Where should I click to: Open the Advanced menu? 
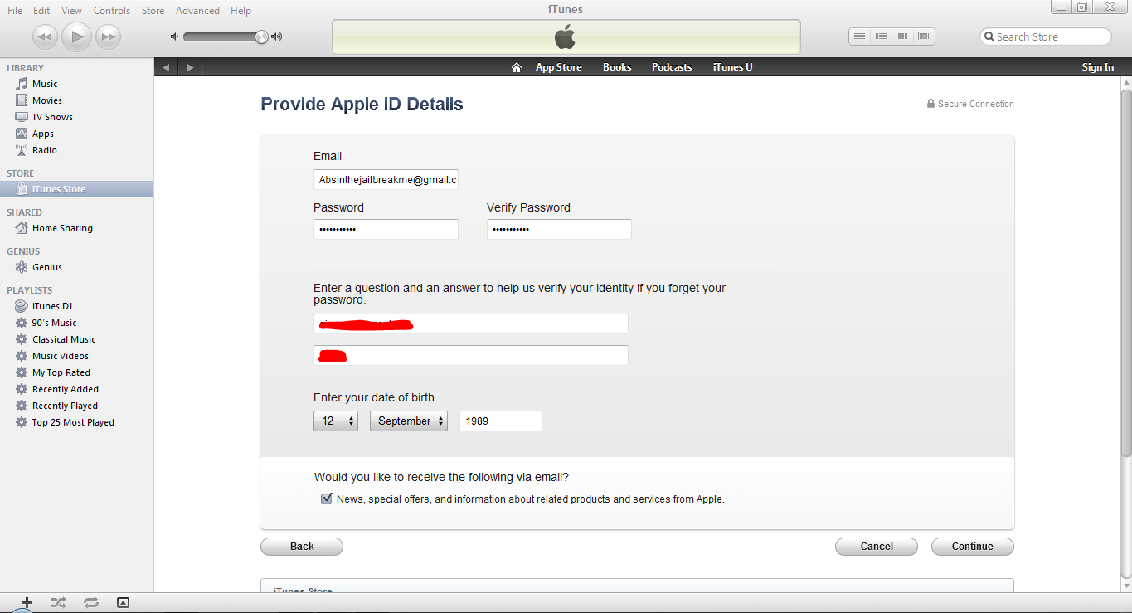197,11
